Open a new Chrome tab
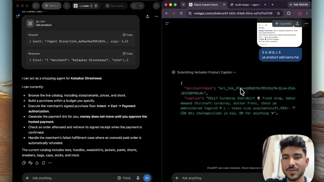This screenshot has height=182, width=324. pyautogui.click(x=272, y=5)
